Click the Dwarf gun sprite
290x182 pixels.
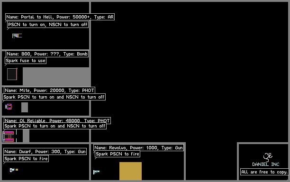[12, 170]
